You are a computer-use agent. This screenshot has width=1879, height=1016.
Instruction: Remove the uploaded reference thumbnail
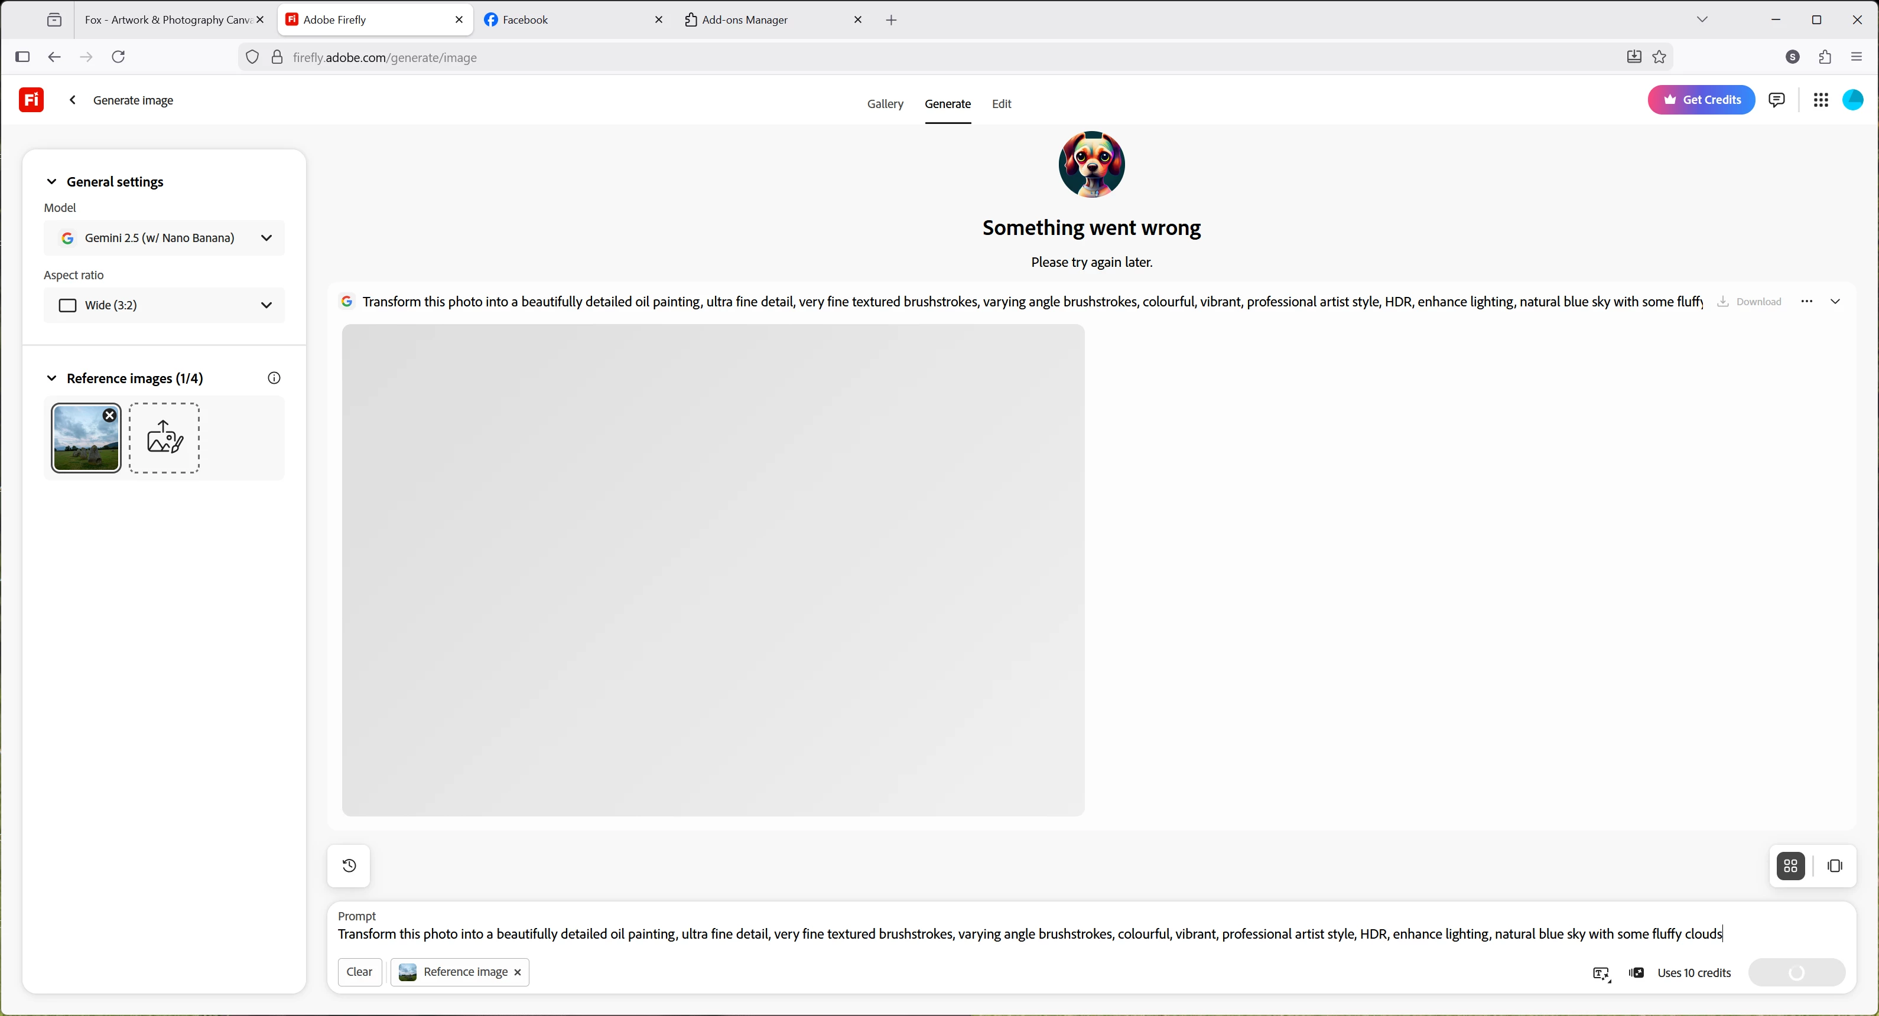[x=109, y=416]
